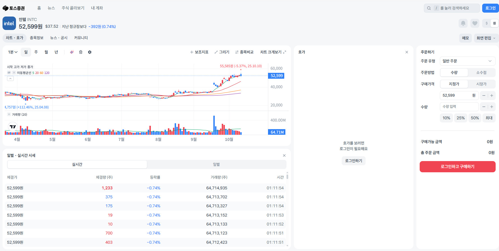Click the 수량 입력 quantity field
499x251 pixels.
tap(459, 107)
